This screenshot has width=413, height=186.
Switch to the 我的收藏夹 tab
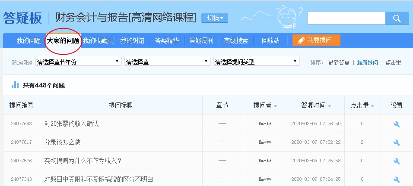pyautogui.click(x=98, y=41)
